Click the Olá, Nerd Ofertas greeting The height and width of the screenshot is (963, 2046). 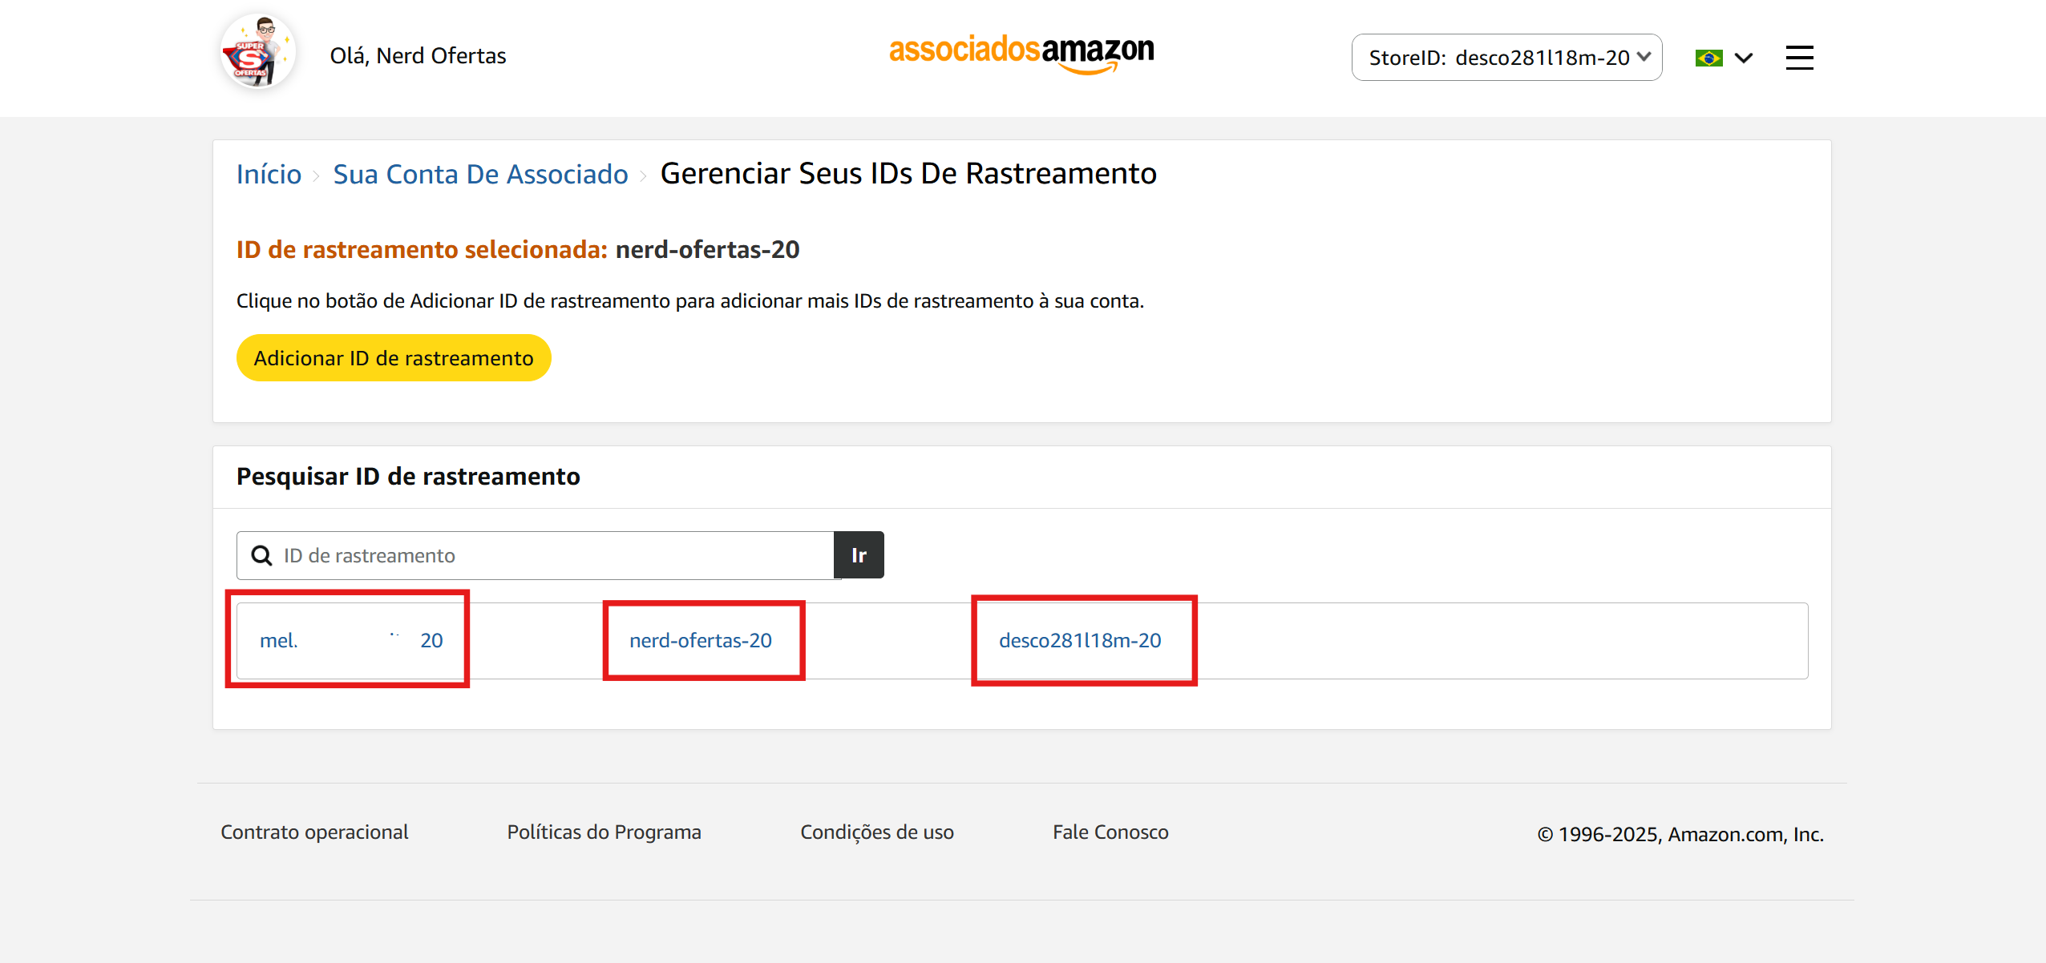pos(418,55)
